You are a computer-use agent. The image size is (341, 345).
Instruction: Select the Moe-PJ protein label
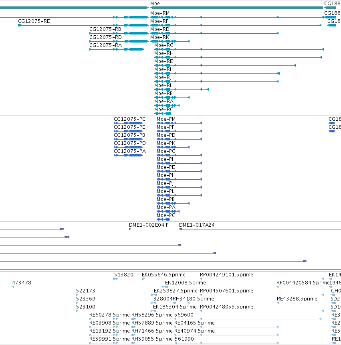pos(165,183)
